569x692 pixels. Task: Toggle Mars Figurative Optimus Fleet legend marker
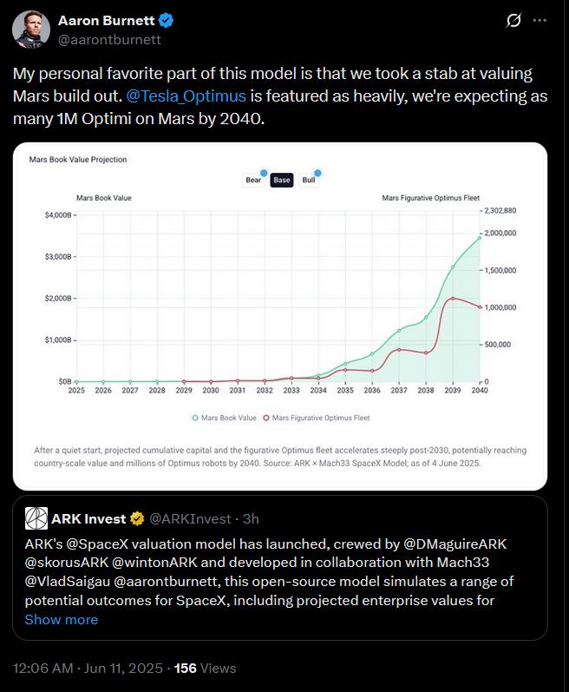266,418
